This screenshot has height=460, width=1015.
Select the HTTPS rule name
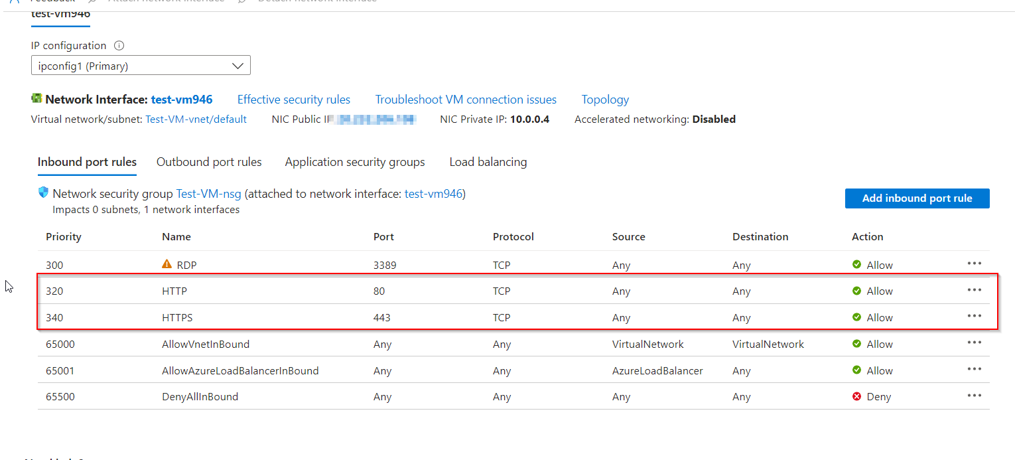pos(177,318)
